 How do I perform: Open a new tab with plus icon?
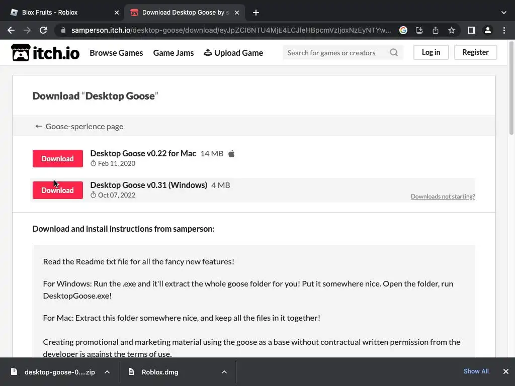tap(256, 13)
